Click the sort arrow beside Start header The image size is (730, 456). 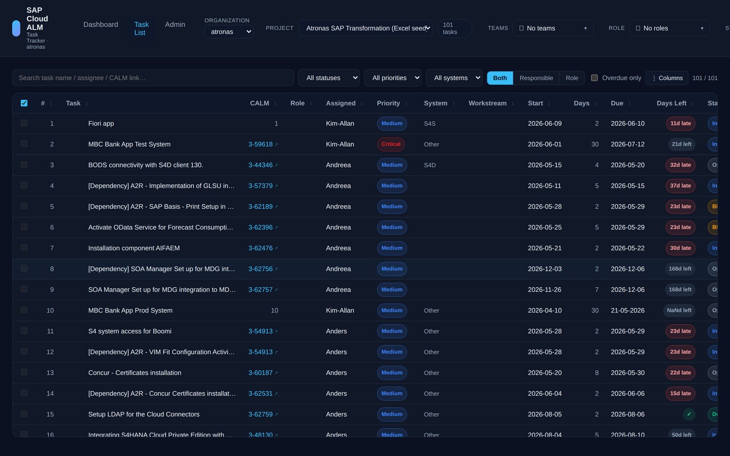click(549, 104)
